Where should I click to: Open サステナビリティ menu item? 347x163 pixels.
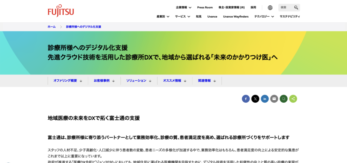(290, 16)
